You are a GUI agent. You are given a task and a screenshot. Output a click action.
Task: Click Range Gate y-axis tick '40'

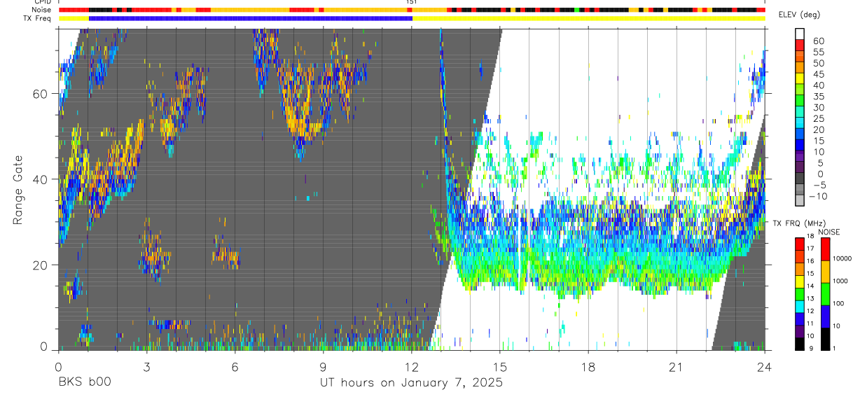(40, 179)
